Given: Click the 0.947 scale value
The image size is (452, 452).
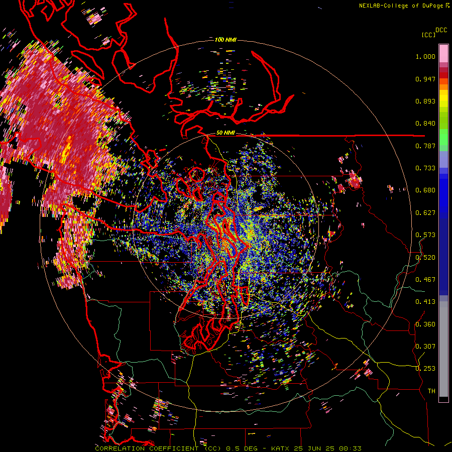Looking at the screenshot, I should click(425, 79).
